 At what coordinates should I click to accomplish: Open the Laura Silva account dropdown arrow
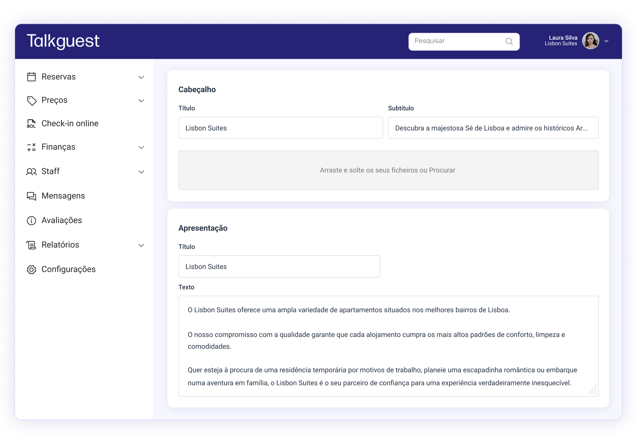click(x=606, y=41)
